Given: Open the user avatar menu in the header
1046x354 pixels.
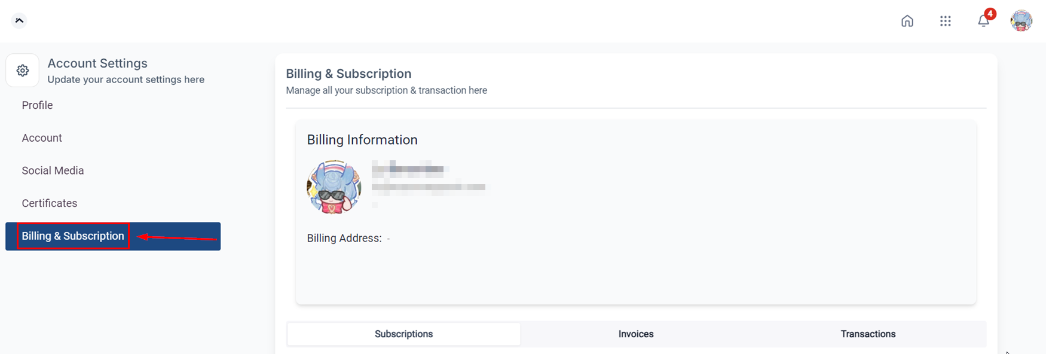Looking at the screenshot, I should [1021, 21].
